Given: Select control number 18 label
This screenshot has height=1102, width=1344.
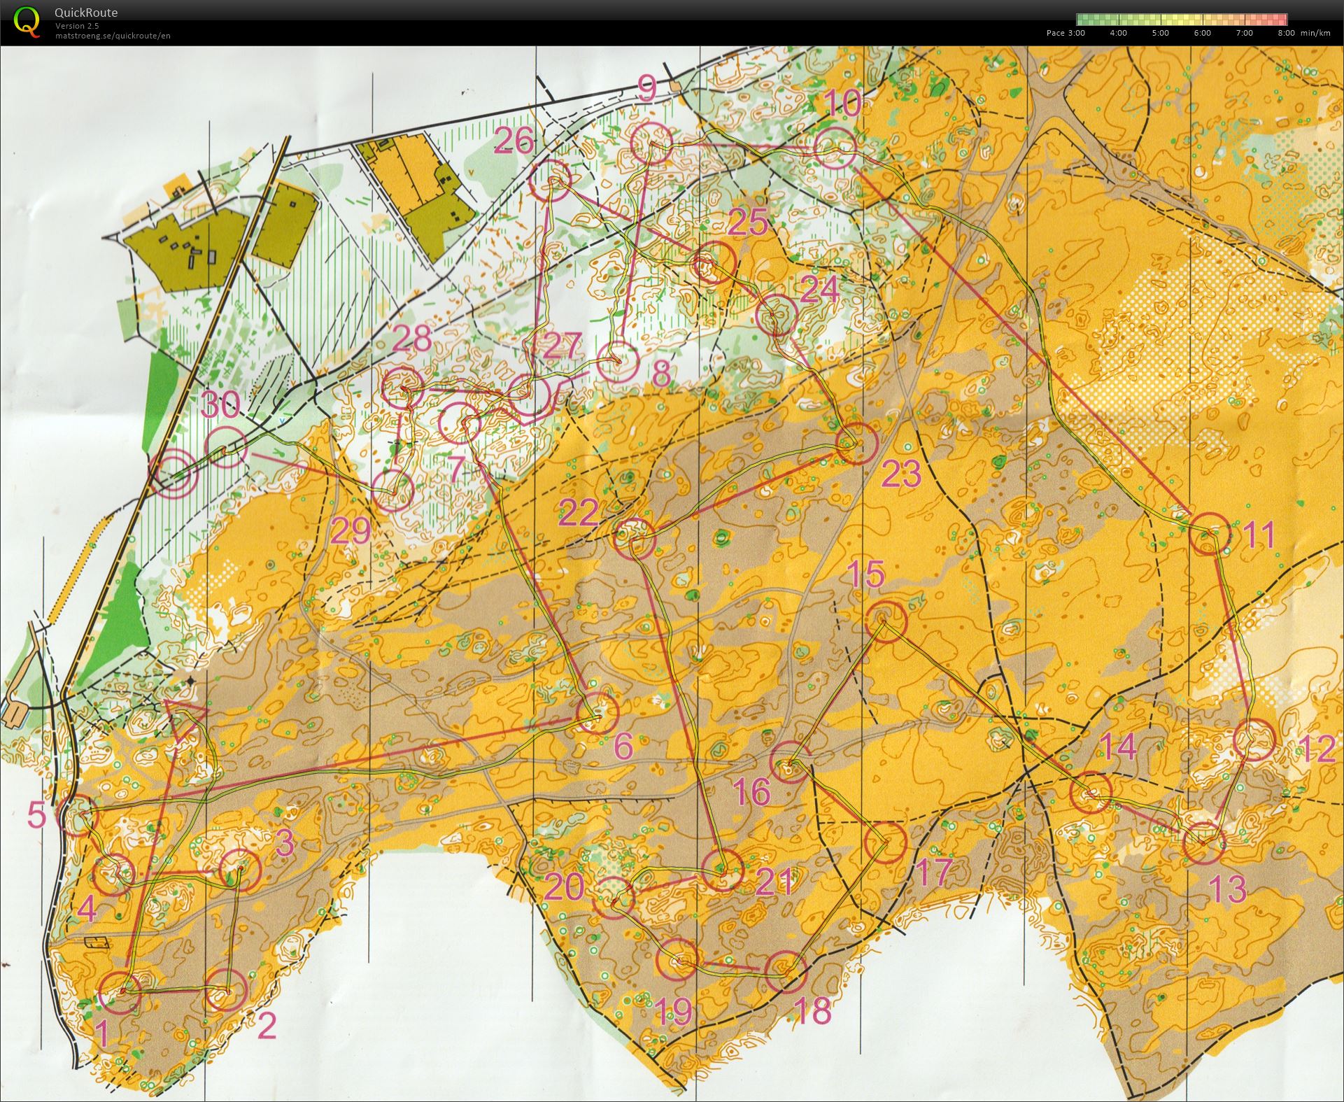Looking at the screenshot, I should point(814,1010).
